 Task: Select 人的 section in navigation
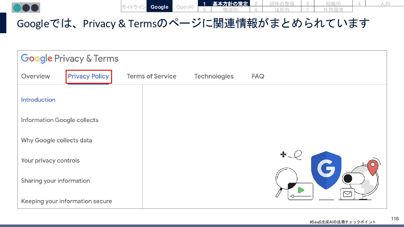(x=385, y=4)
